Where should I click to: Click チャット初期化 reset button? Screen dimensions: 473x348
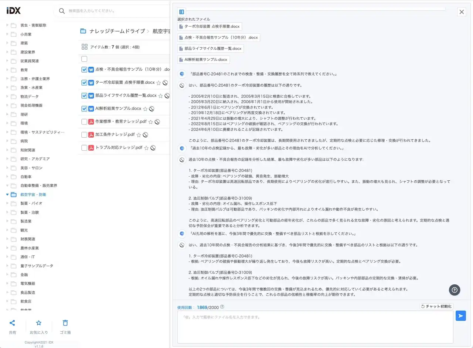436,307
